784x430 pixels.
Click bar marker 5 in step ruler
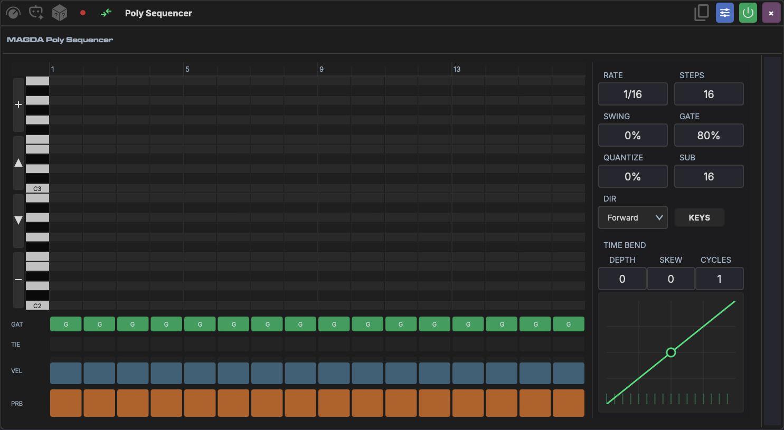click(187, 69)
